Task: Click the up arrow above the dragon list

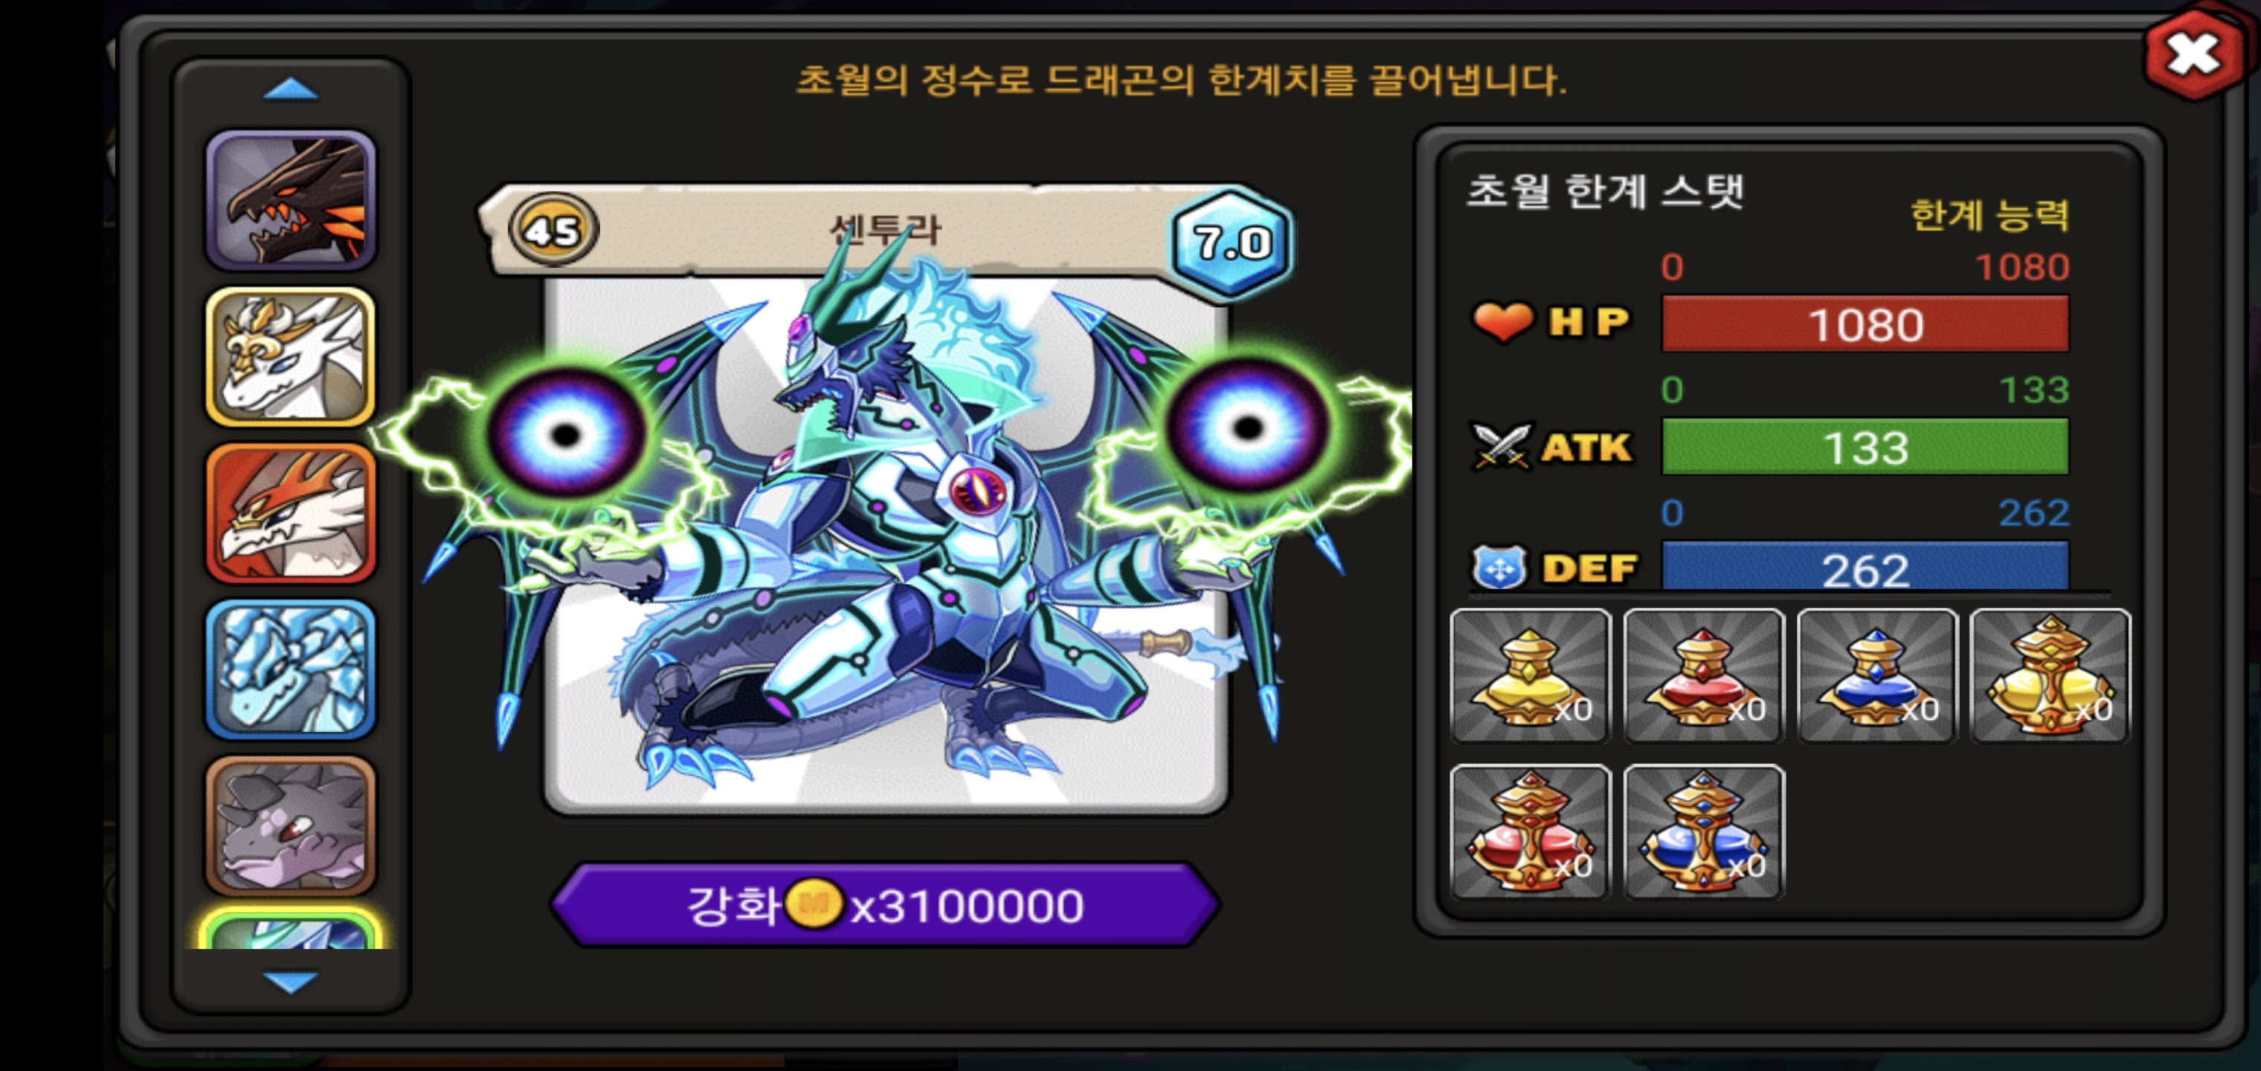Action: point(291,89)
